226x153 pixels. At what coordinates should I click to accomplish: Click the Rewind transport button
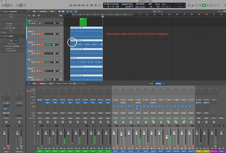[75, 5]
